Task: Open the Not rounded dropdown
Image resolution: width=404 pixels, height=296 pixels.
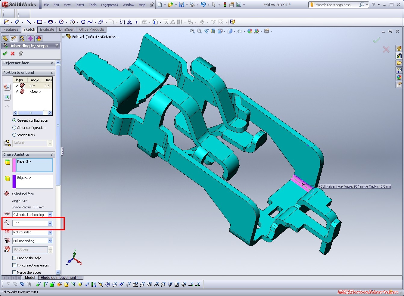Action: [x=50, y=232]
